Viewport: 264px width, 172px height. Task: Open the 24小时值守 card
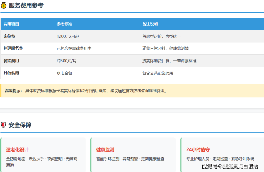tap(222, 154)
